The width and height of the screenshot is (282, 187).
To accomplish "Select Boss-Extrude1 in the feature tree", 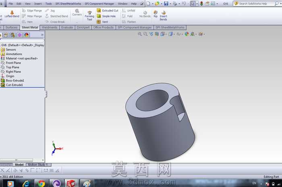I will click(12, 80).
